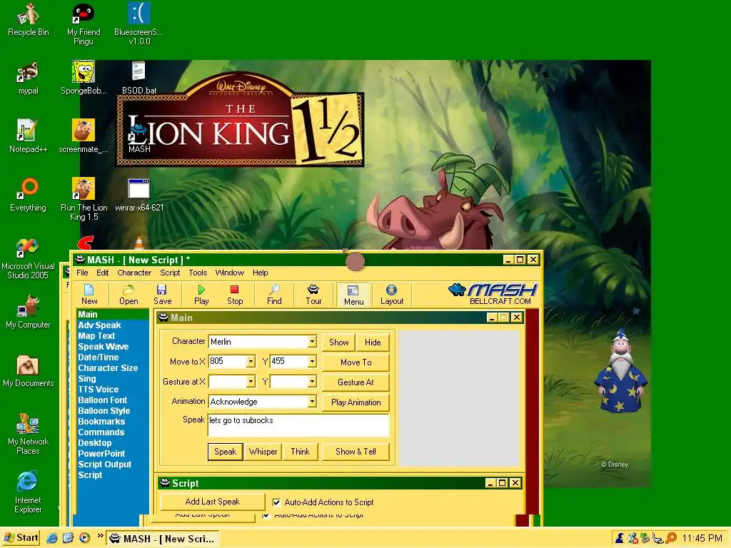Open the Move to X value dropdown
731x548 pixels.
point(251,361)
